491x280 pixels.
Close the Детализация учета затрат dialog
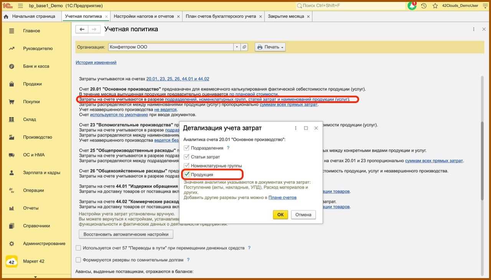pyautogui.click(x=316, y=128)
